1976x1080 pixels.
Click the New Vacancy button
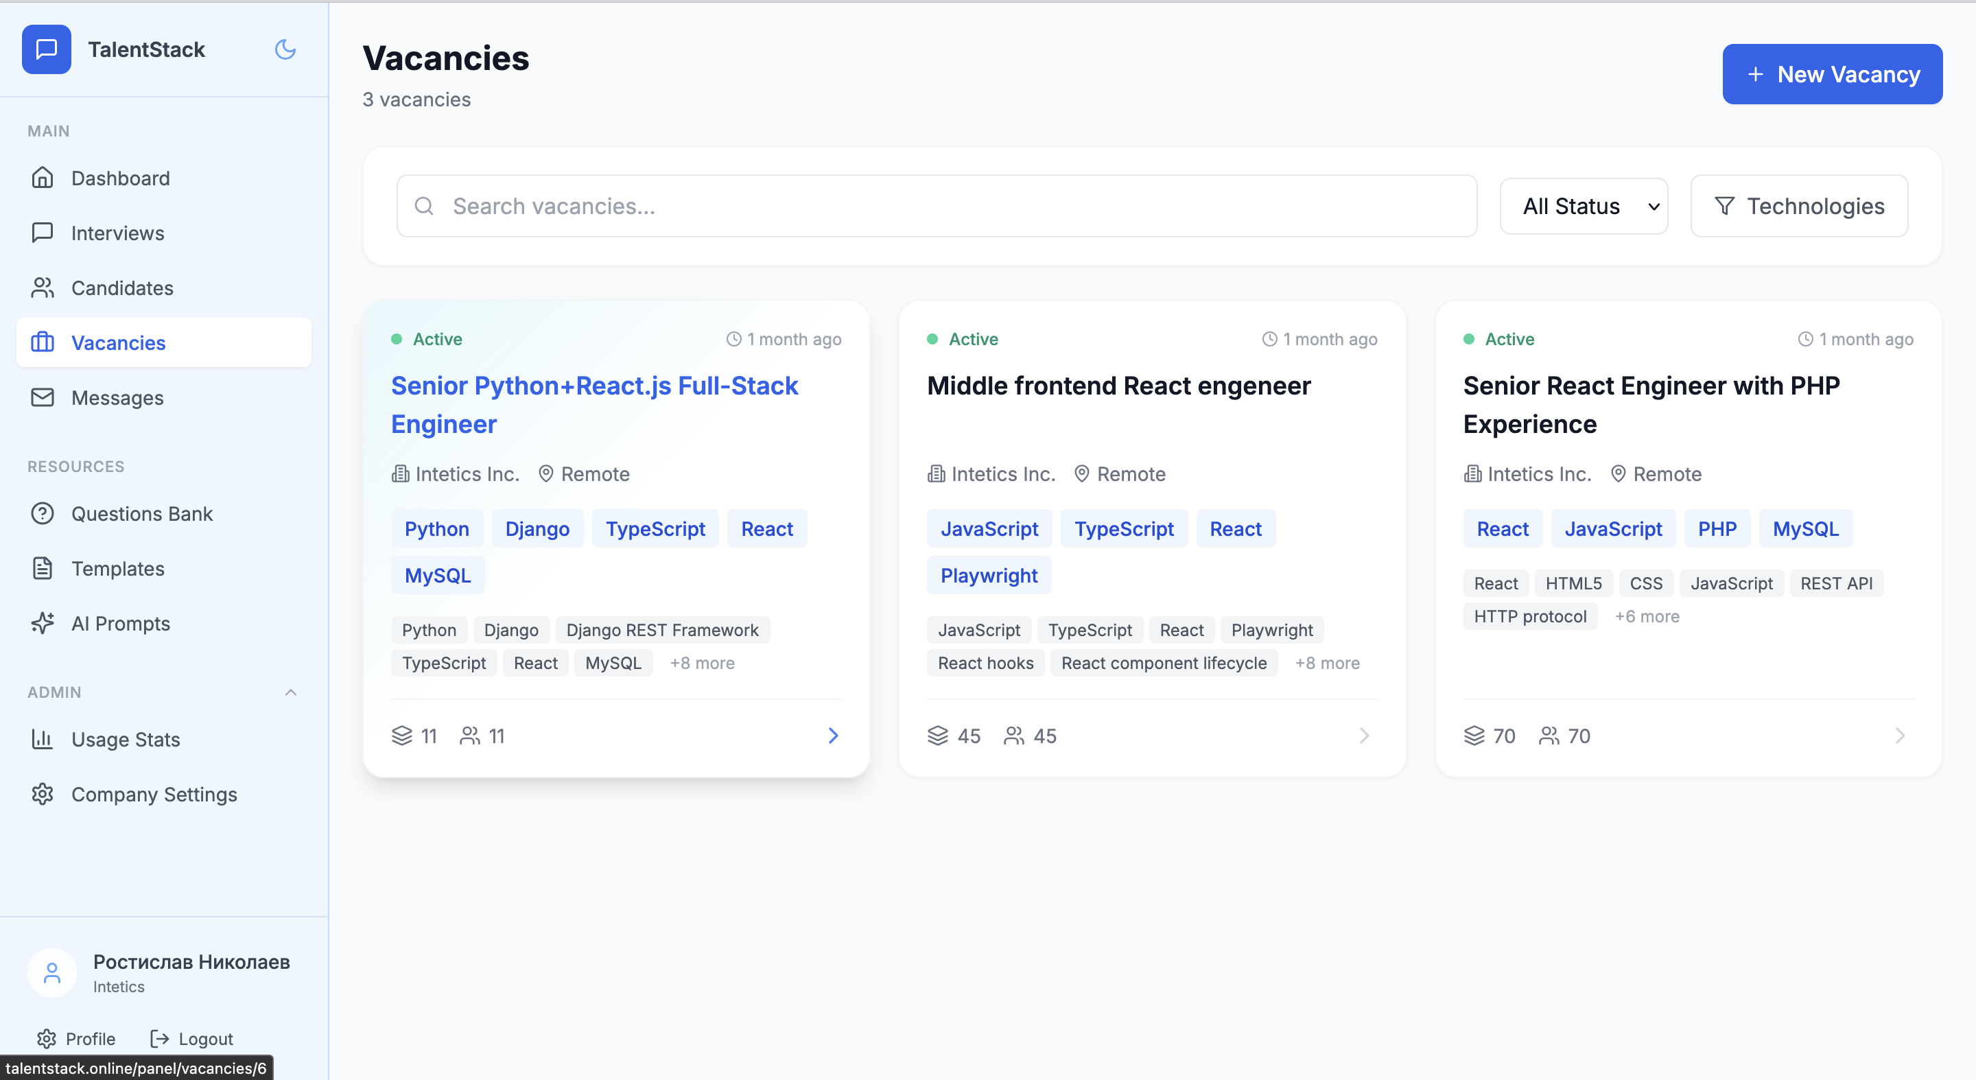click(1832, 74)
